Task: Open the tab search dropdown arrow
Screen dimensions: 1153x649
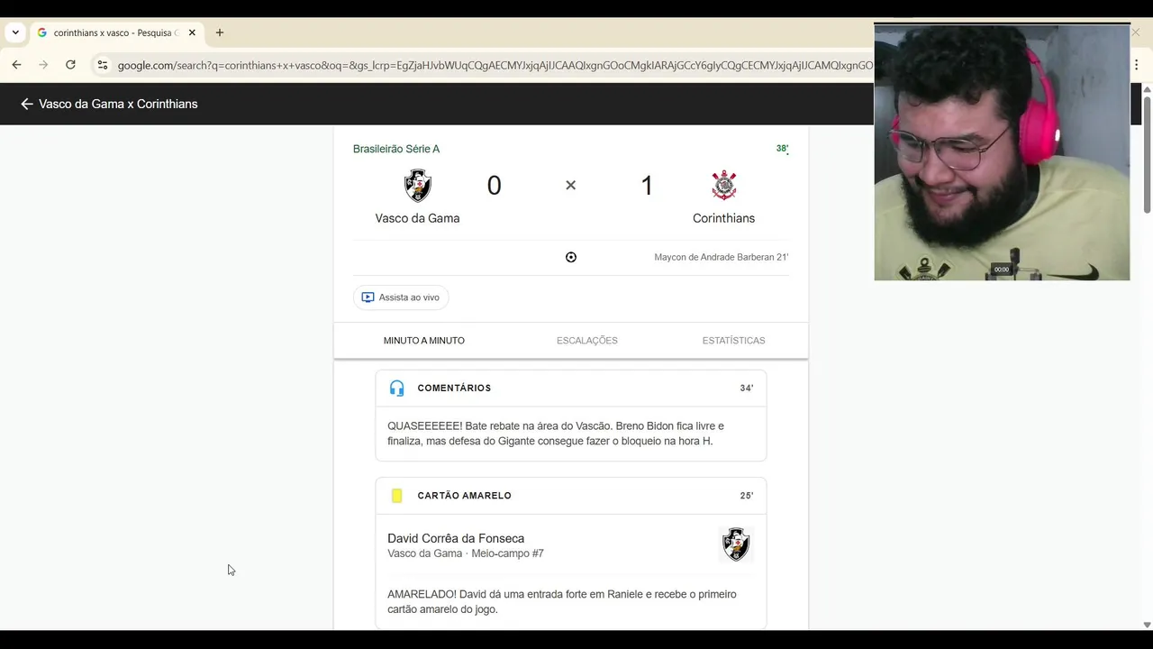Action: coord(15,32)
